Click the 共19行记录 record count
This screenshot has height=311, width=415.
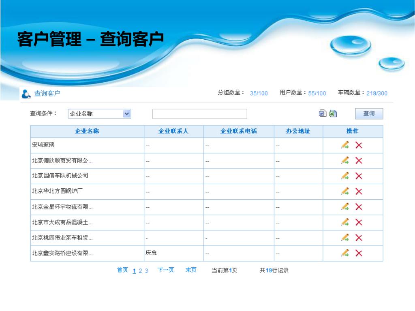tap(274, 270)
